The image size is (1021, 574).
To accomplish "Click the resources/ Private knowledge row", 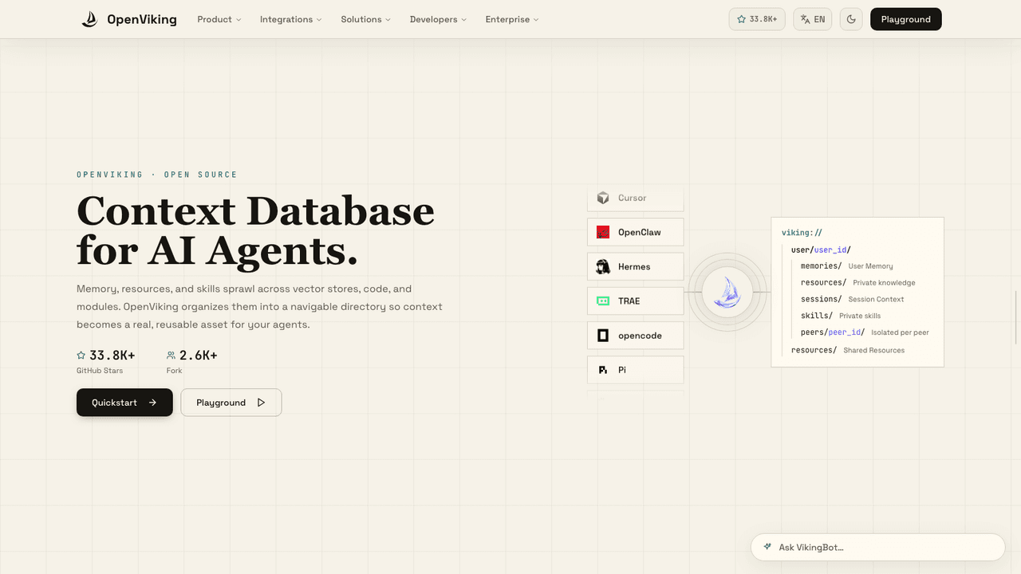I will coord(858,282).
